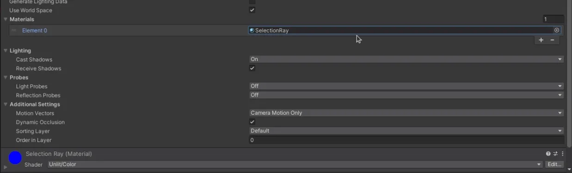Toggle the Receive Shadows checkbox
This screenshot has width=572, height=173.
coord(252,68)
